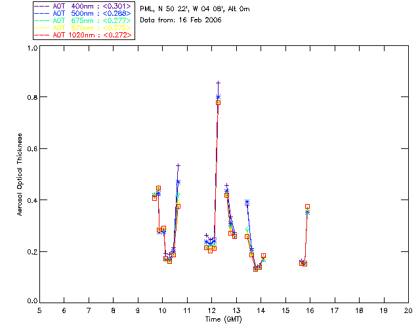
Task: Click the 'Time (GMT)' x-axis title
Action: 224,320
